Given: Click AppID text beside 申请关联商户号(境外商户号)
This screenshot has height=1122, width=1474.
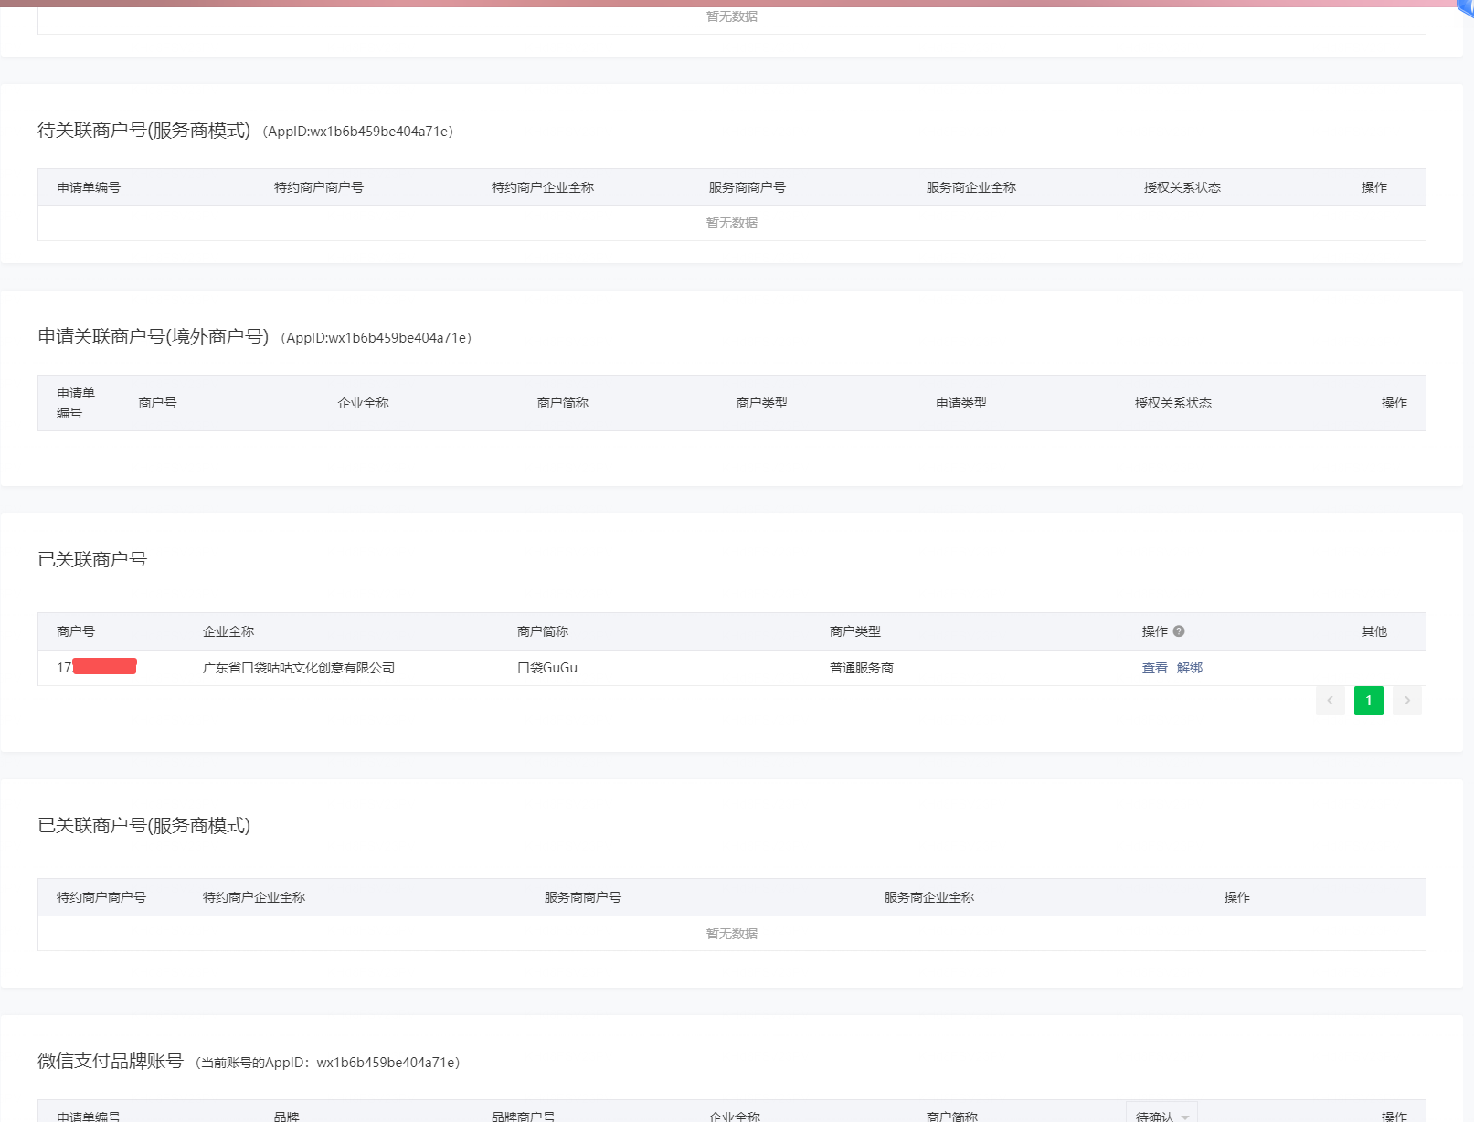Looking at the screenshot, I should tap(376, 338).
